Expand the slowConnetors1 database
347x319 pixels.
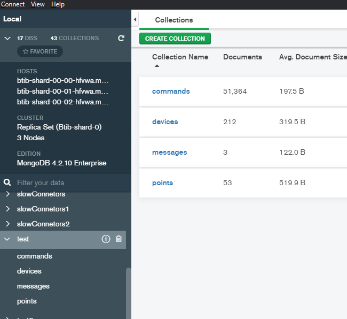(7, 209)
